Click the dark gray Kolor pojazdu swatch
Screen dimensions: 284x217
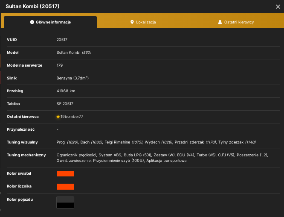(65, 199)
